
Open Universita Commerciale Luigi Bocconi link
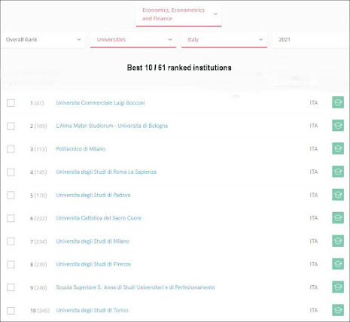101,103
